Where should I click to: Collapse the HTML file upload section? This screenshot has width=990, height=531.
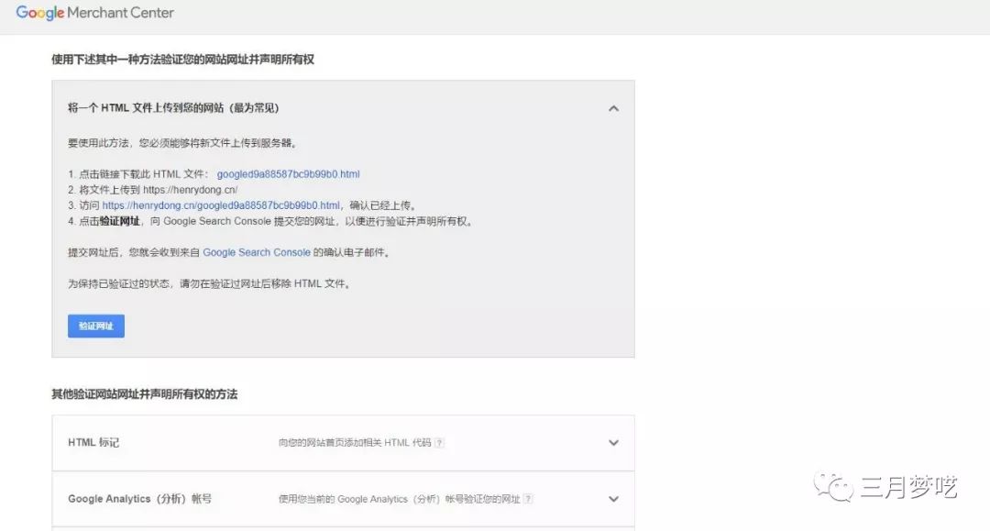point(613,108)
